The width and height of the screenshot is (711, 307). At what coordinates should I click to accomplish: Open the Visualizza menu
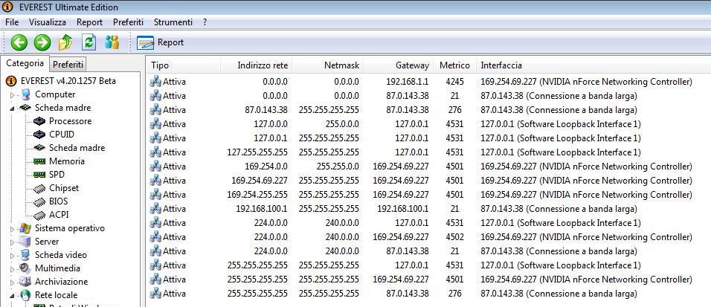tap(48, 22)
